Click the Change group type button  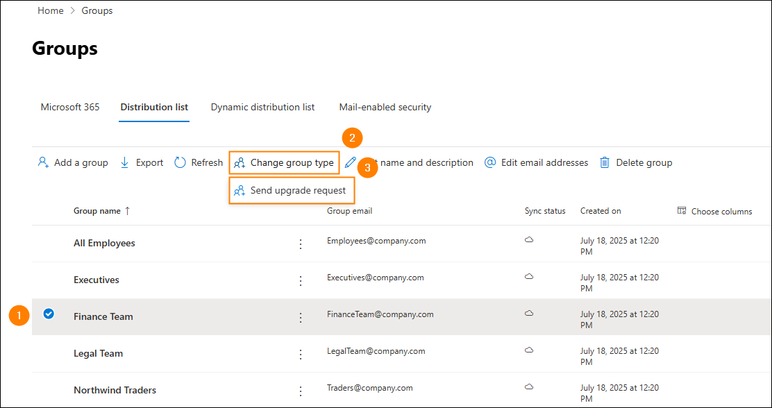pyautogui.click(x=285, y=162)
